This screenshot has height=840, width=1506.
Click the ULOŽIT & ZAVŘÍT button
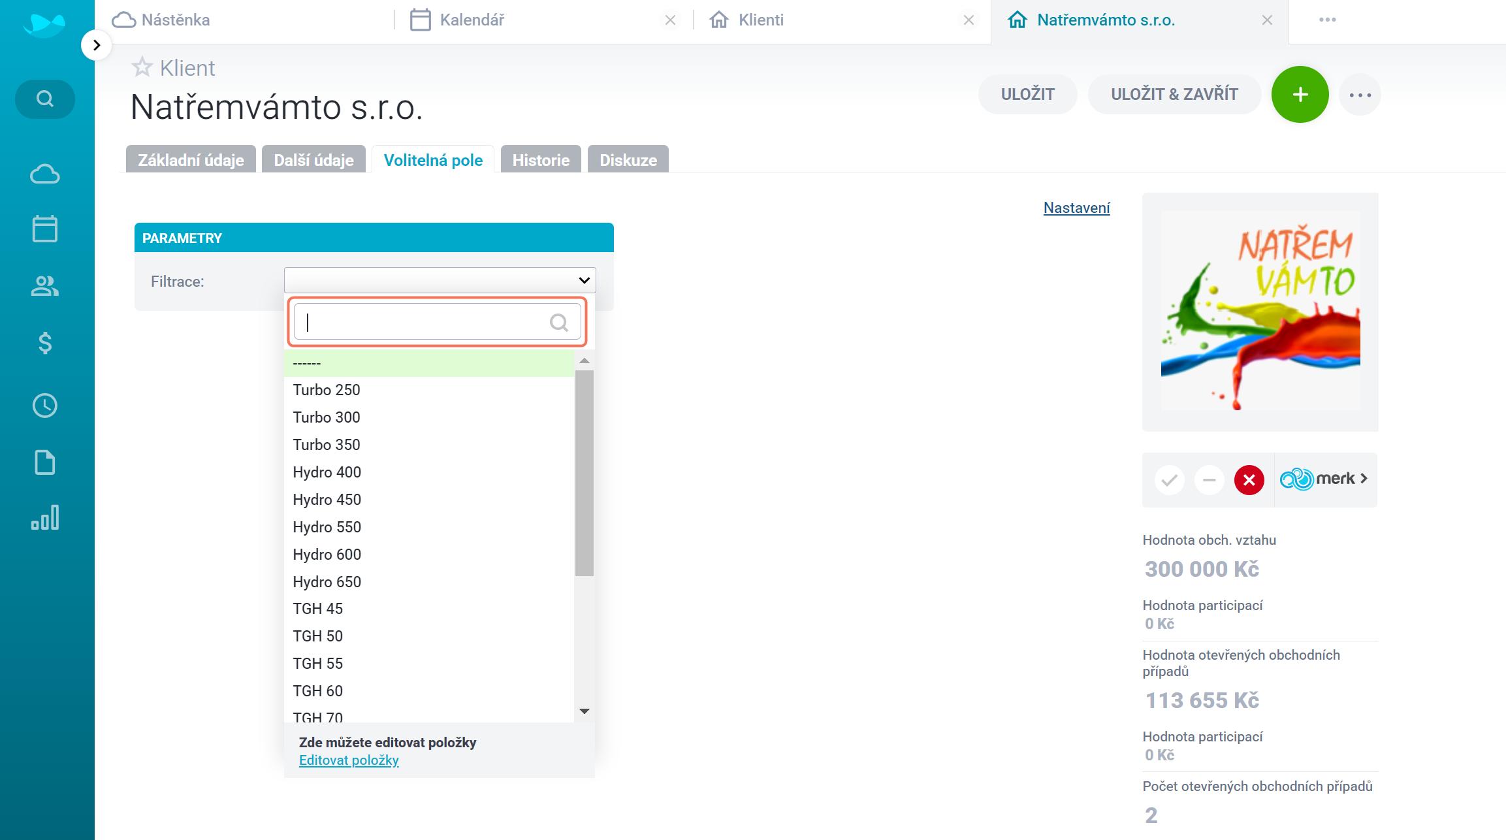[x=1174, y=94]
